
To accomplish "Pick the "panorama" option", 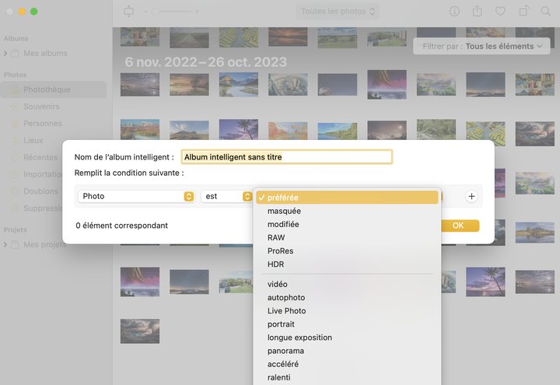I will [x=285, y=351].
